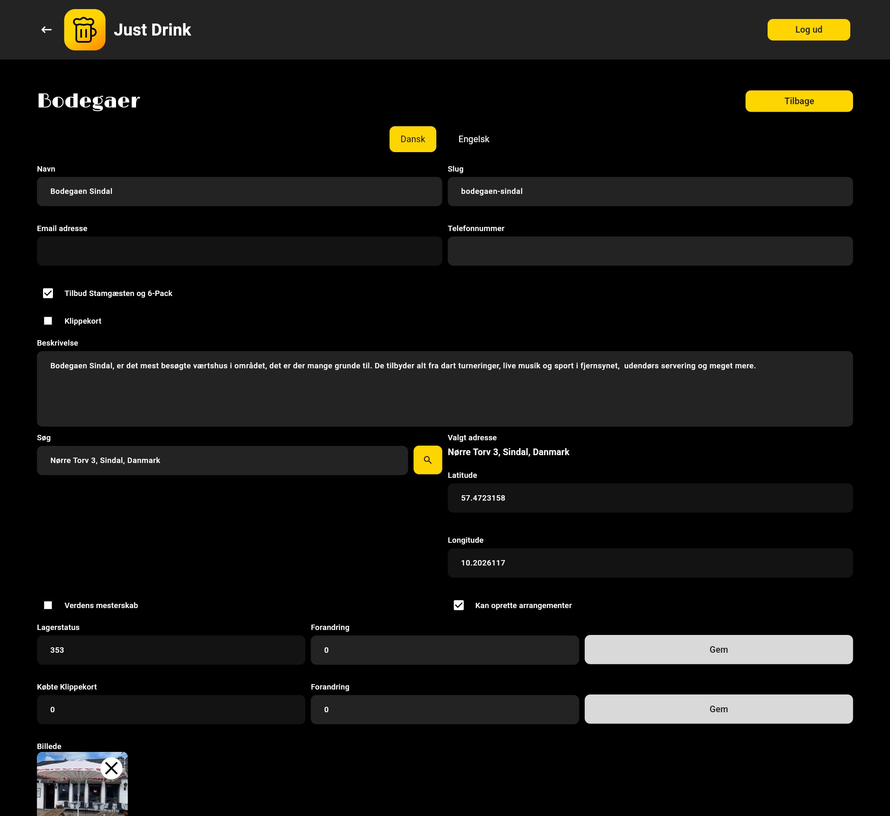Click the Købte Klippekort field
The width and height of the screenshot is (890, 816).
point(171,709)
